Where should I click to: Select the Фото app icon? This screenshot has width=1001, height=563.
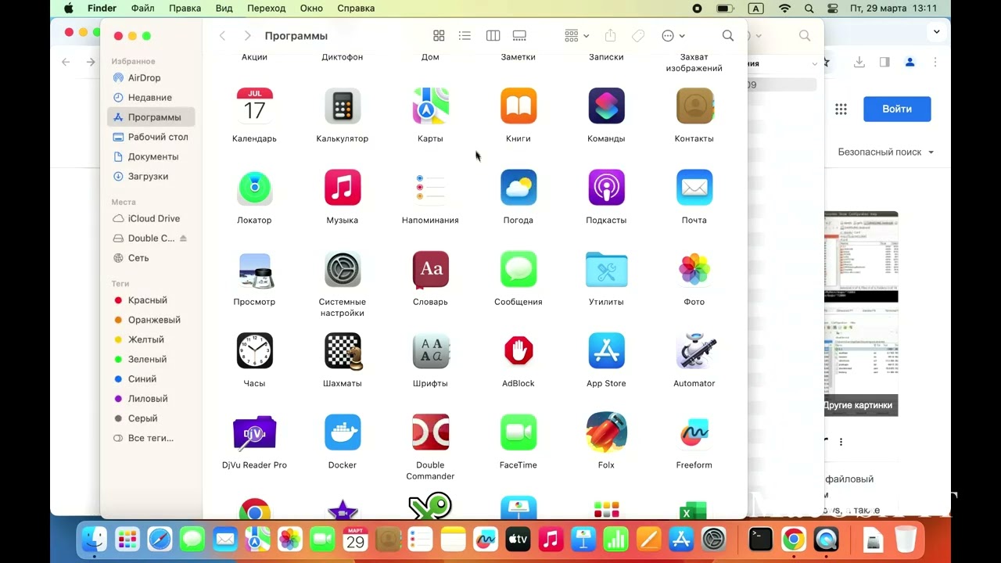[694, 269]
